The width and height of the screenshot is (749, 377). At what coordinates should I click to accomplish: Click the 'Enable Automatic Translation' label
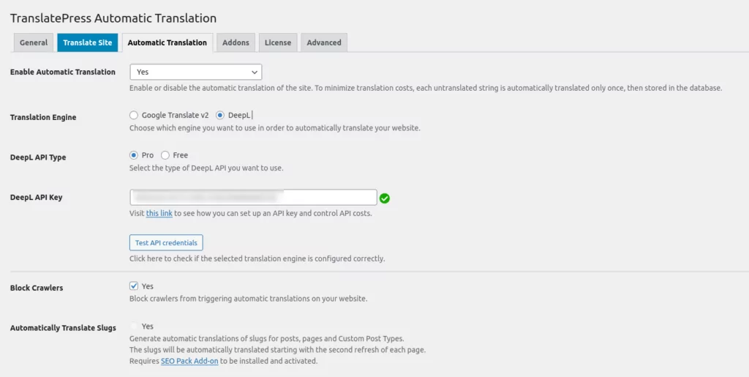(63, 72)
